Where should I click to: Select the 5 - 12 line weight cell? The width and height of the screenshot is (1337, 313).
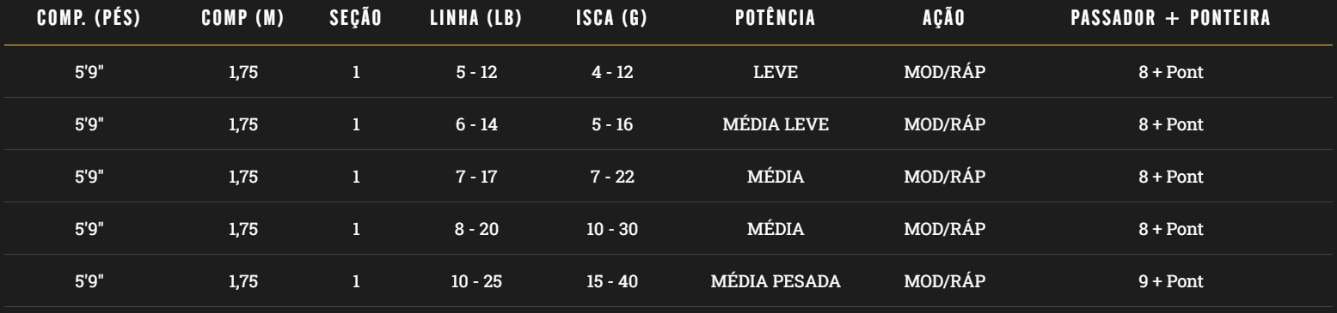(x=476, y=72)
